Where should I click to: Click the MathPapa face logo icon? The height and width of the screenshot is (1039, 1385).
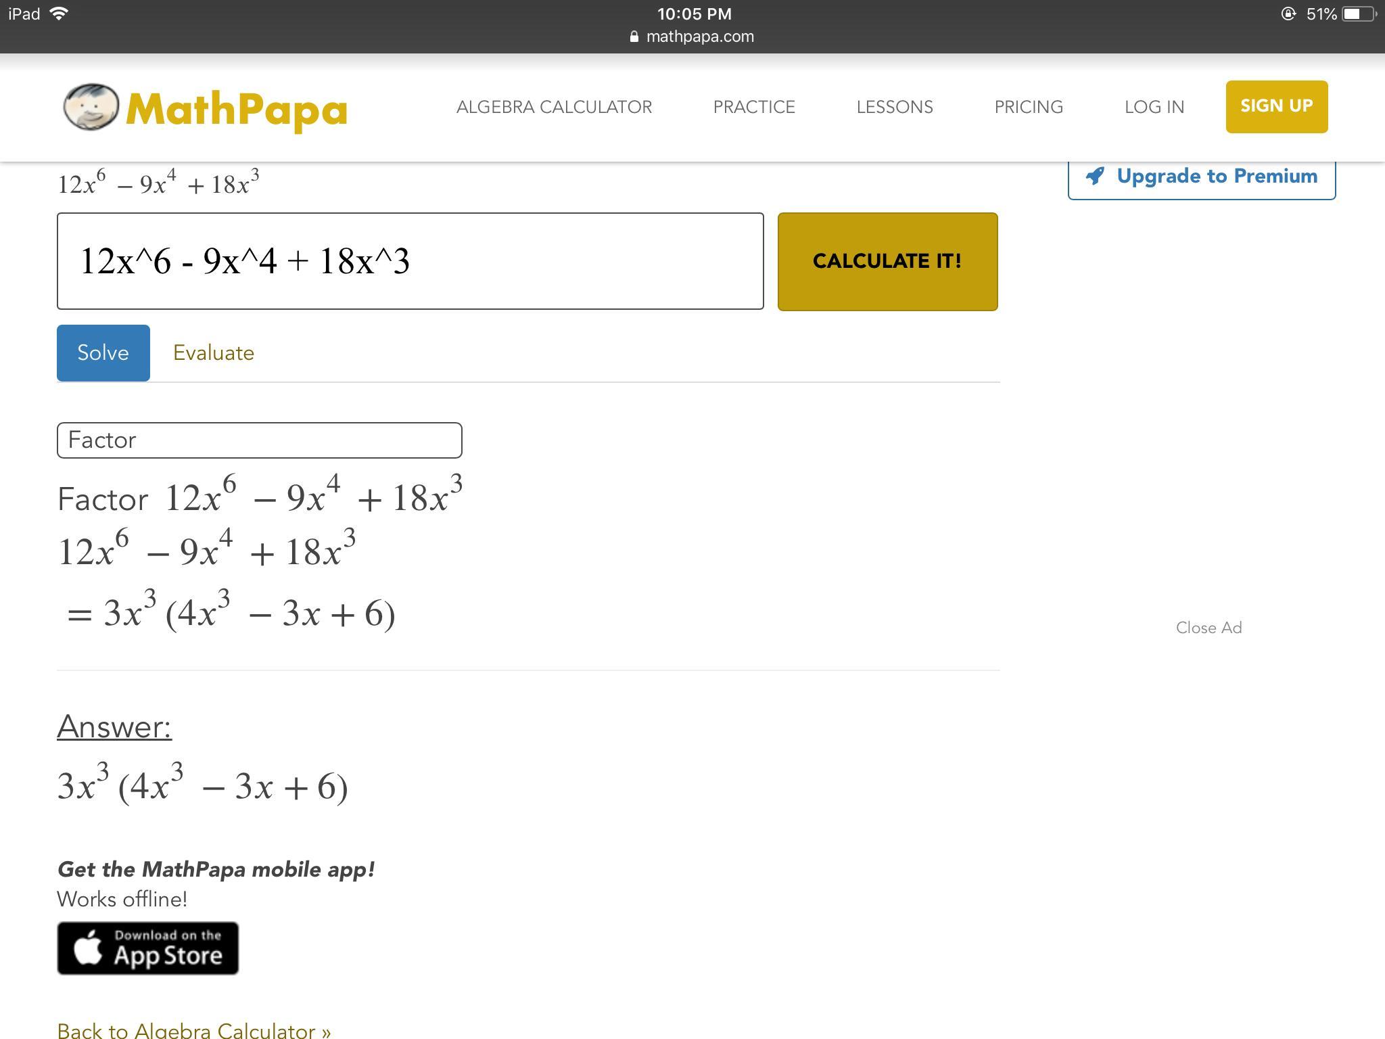pyautogui.click(x=91, y=107)
